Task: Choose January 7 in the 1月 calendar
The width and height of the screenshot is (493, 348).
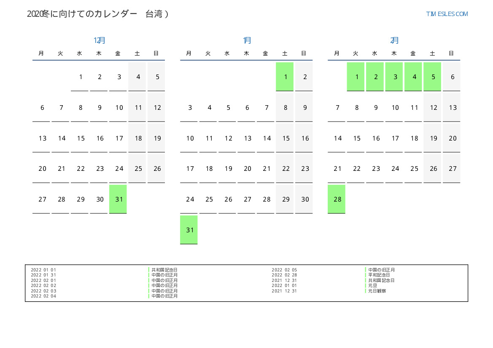Action: [266, 107]
